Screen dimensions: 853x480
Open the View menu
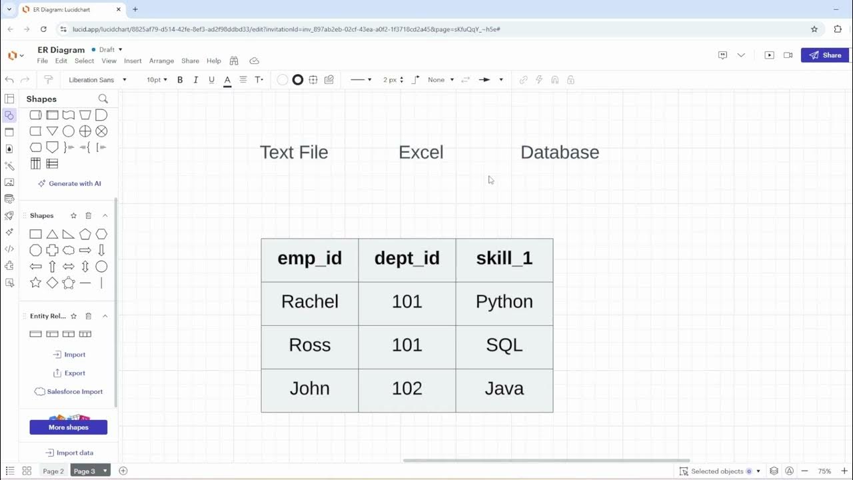point(109,61)
